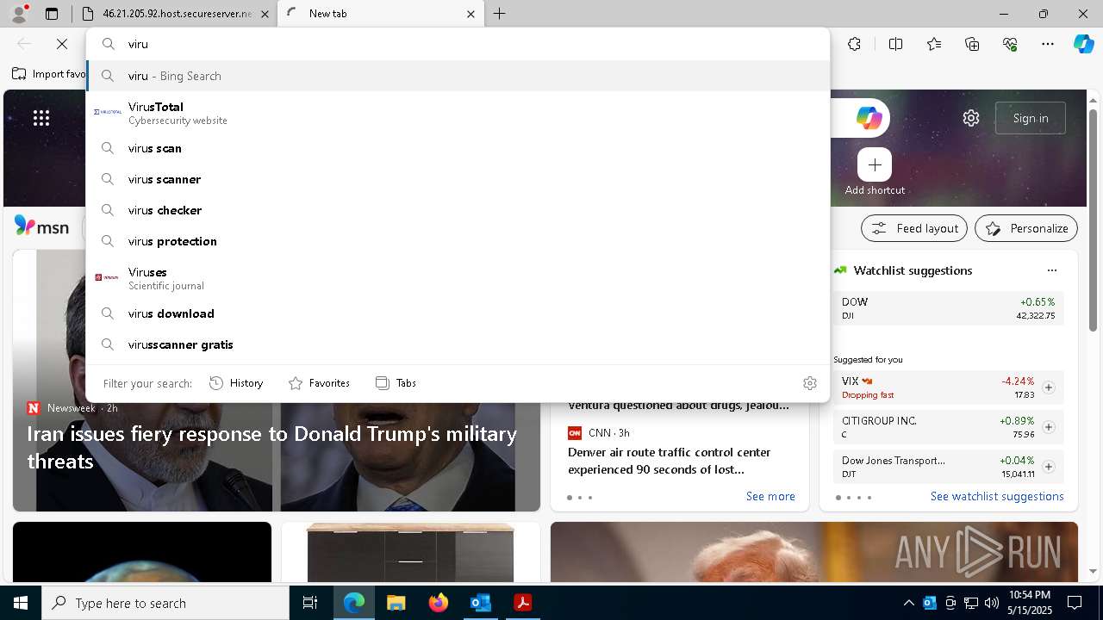
Task: Open Watchlist suggestions more options
Action: click(1052, 270)
